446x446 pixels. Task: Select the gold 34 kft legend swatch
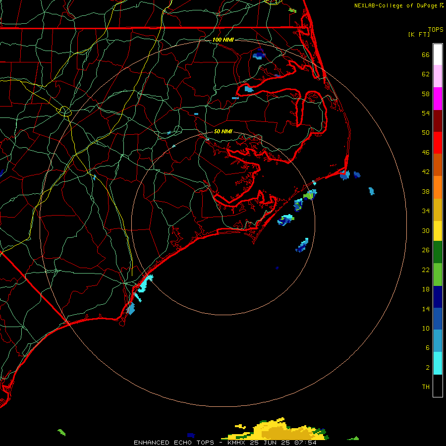click(x=438, y=210)
